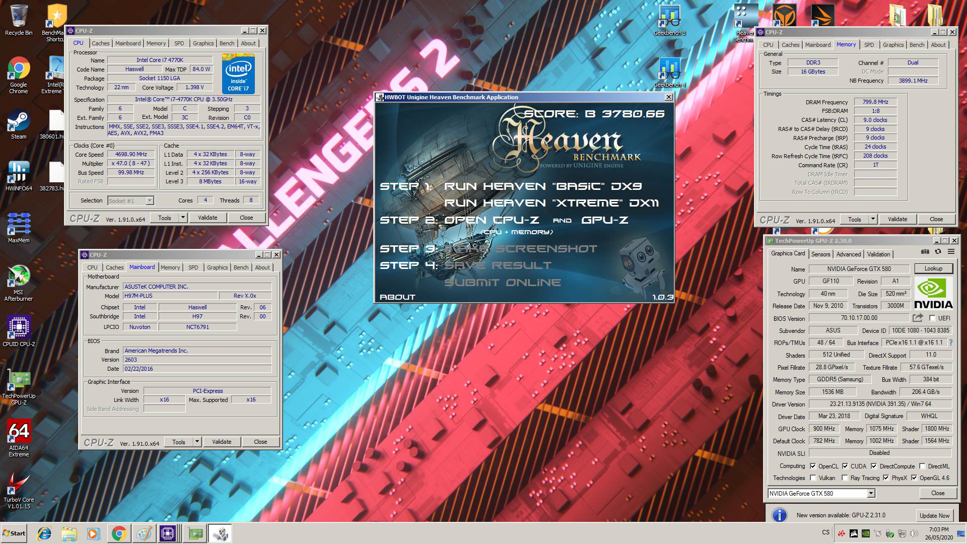Viewport: 967px width, 544px height.
Task: Click the Lookup button in GPU-Z
Action: (933, 269)
